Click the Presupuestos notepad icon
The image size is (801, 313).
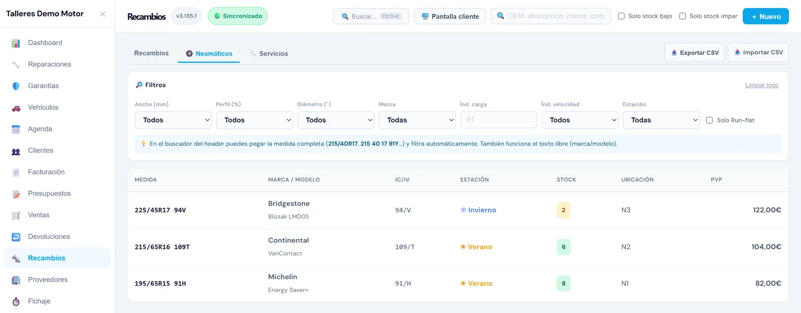coord(16,194)
